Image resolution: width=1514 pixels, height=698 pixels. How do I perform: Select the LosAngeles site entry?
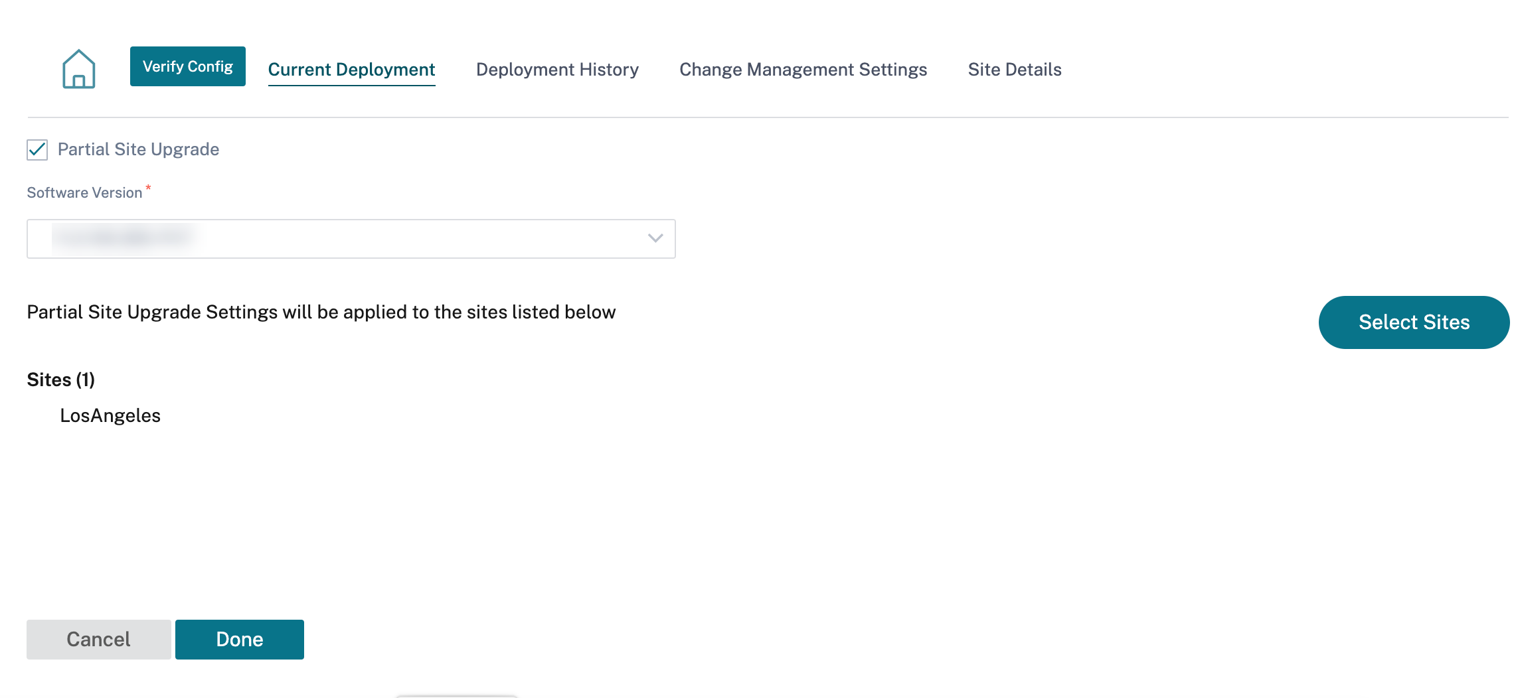pyautogui.click(x=110, y=415)
